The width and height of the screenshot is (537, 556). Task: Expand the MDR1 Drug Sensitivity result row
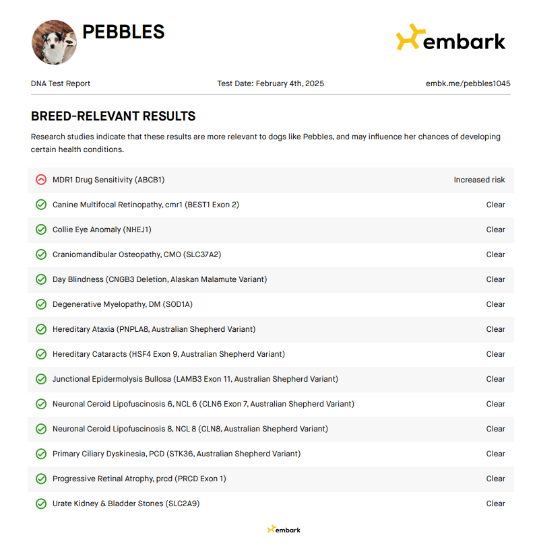click(108, 180)
